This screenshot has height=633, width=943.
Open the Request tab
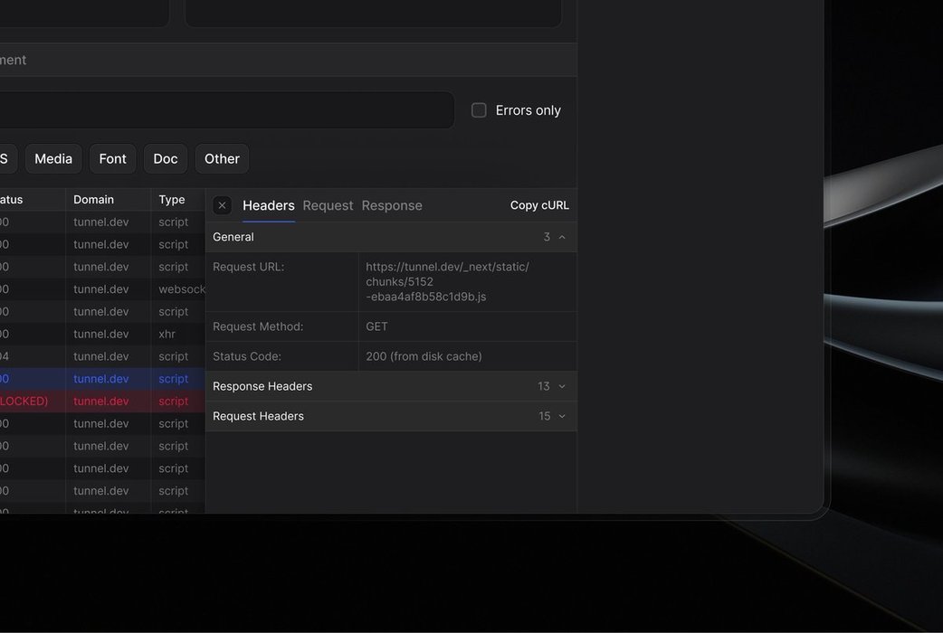tap(328, 205)
